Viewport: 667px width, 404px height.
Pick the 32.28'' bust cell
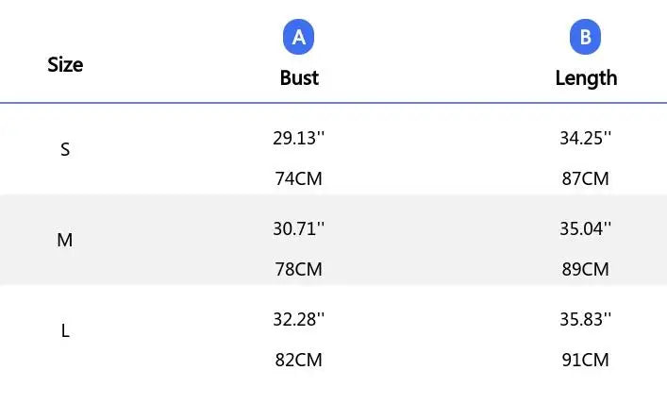(298, 319)
